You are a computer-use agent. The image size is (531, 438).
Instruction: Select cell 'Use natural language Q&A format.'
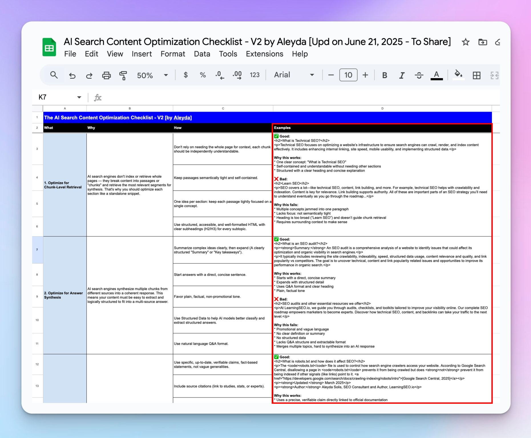pyautogui.click(x=223, y=344)
